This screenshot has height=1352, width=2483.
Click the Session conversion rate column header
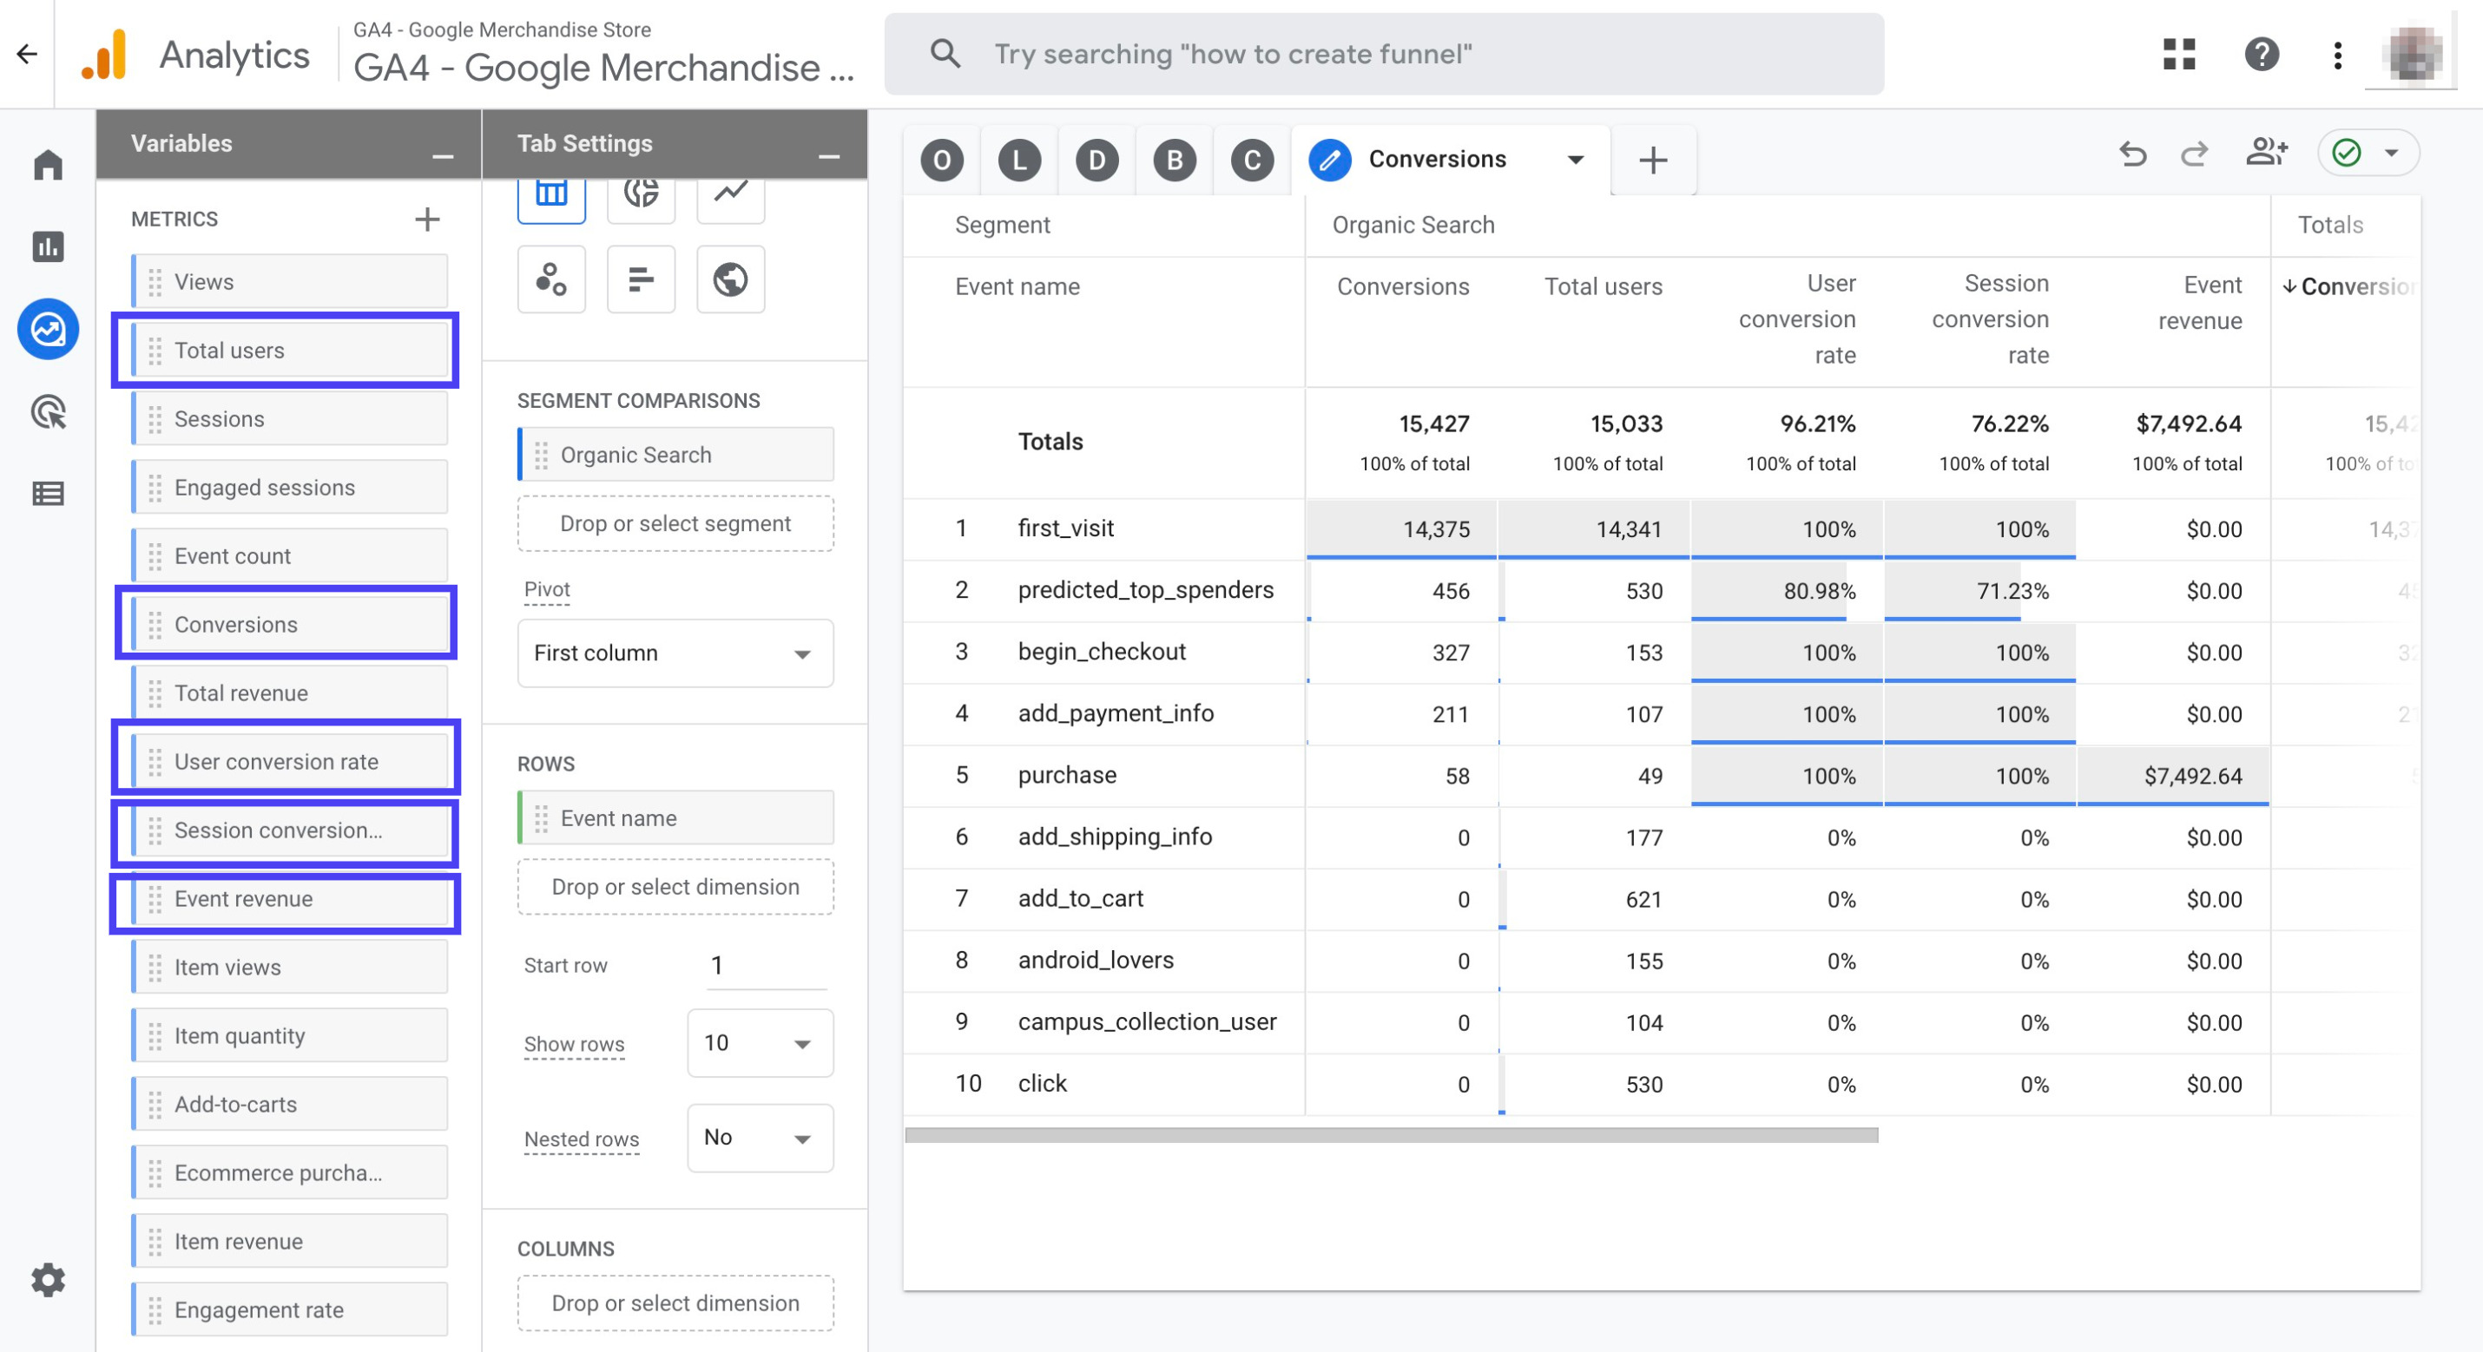pos(1990,319)
